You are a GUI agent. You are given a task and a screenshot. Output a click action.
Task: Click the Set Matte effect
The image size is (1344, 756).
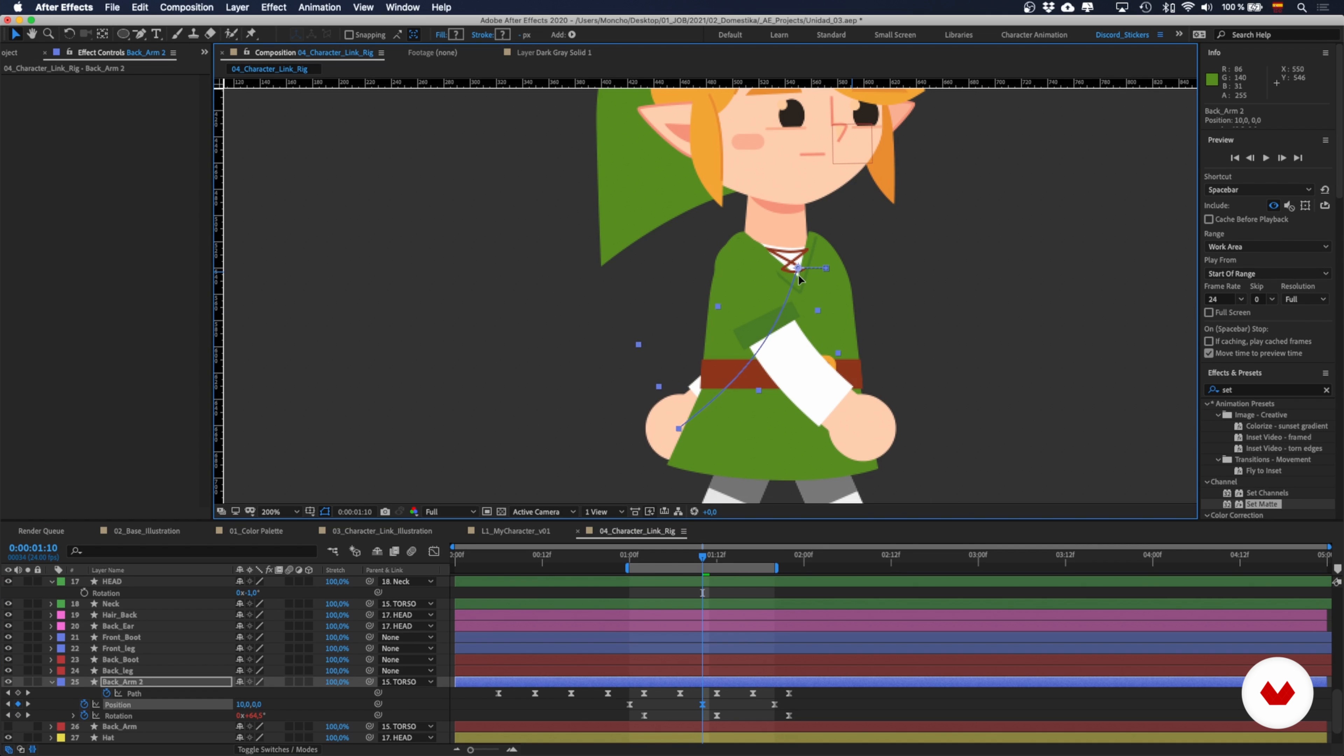[x=1261, y=504]
